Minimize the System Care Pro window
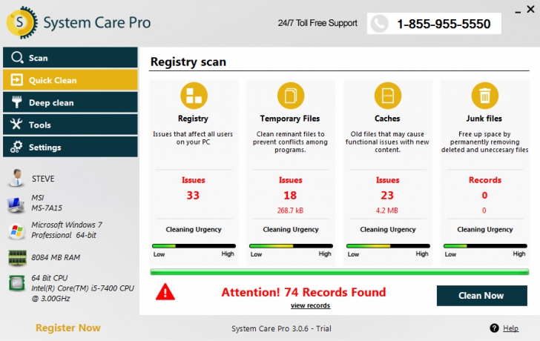Screen dimensions: 540x341 coord(518,12)
